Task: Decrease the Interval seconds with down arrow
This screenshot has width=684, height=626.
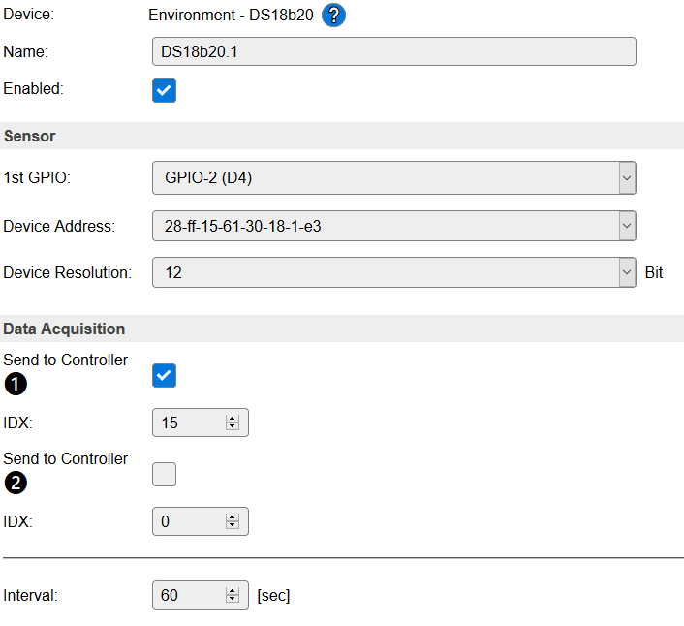Action: click(x=233, y=600)
